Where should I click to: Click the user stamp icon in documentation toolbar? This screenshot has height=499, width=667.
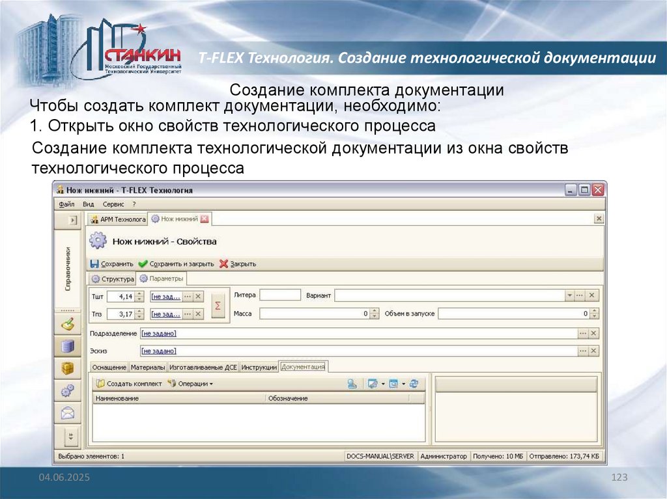352,384
